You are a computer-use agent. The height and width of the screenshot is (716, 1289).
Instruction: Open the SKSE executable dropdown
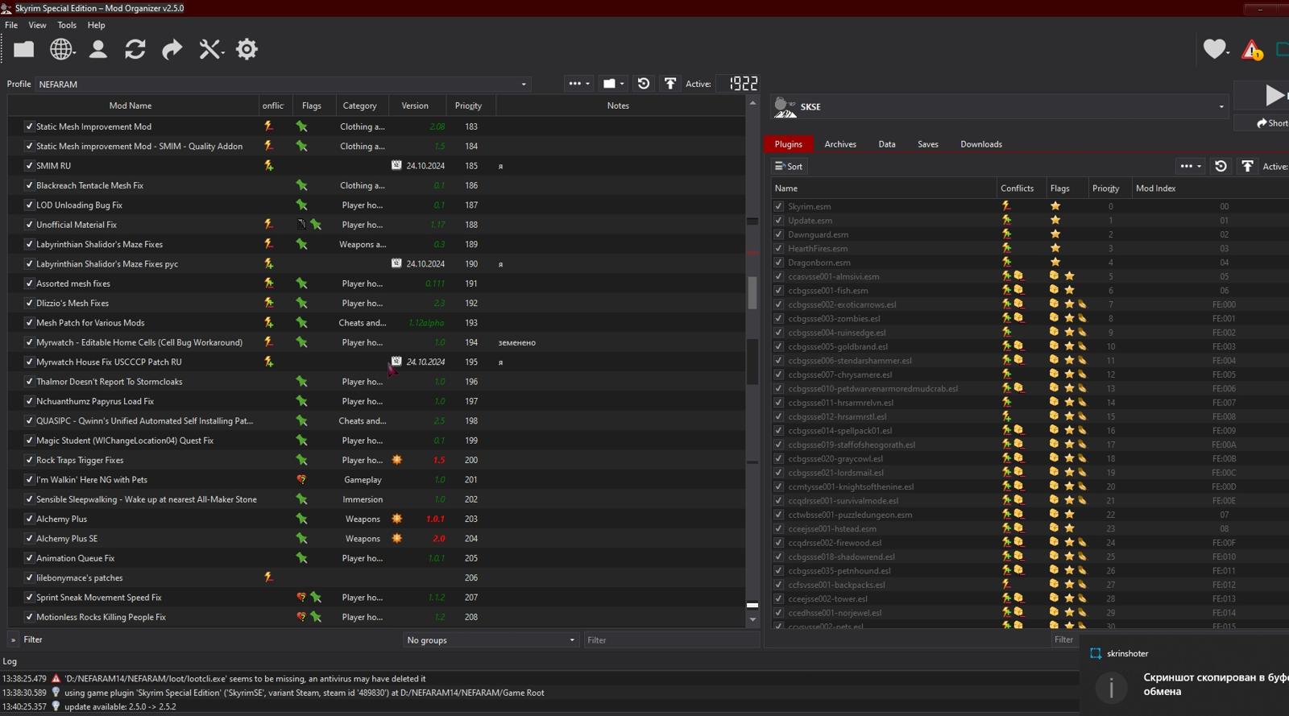[x=999, y=106]
